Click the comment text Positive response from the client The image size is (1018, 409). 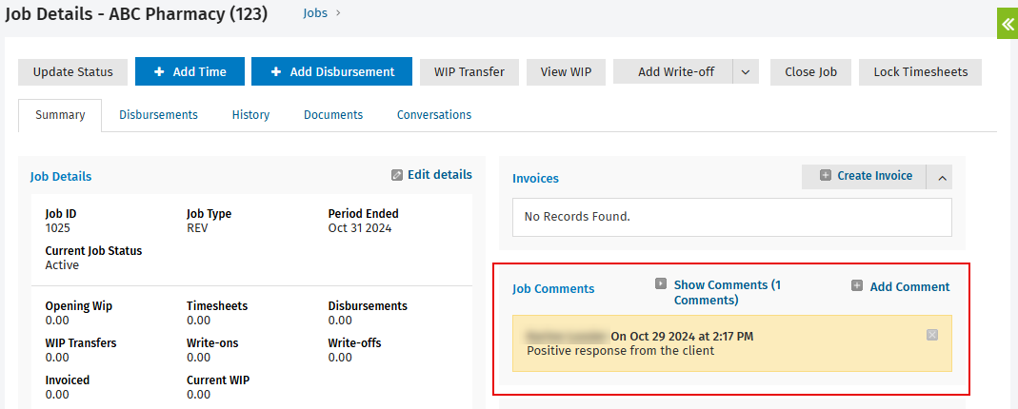(620, 351)
